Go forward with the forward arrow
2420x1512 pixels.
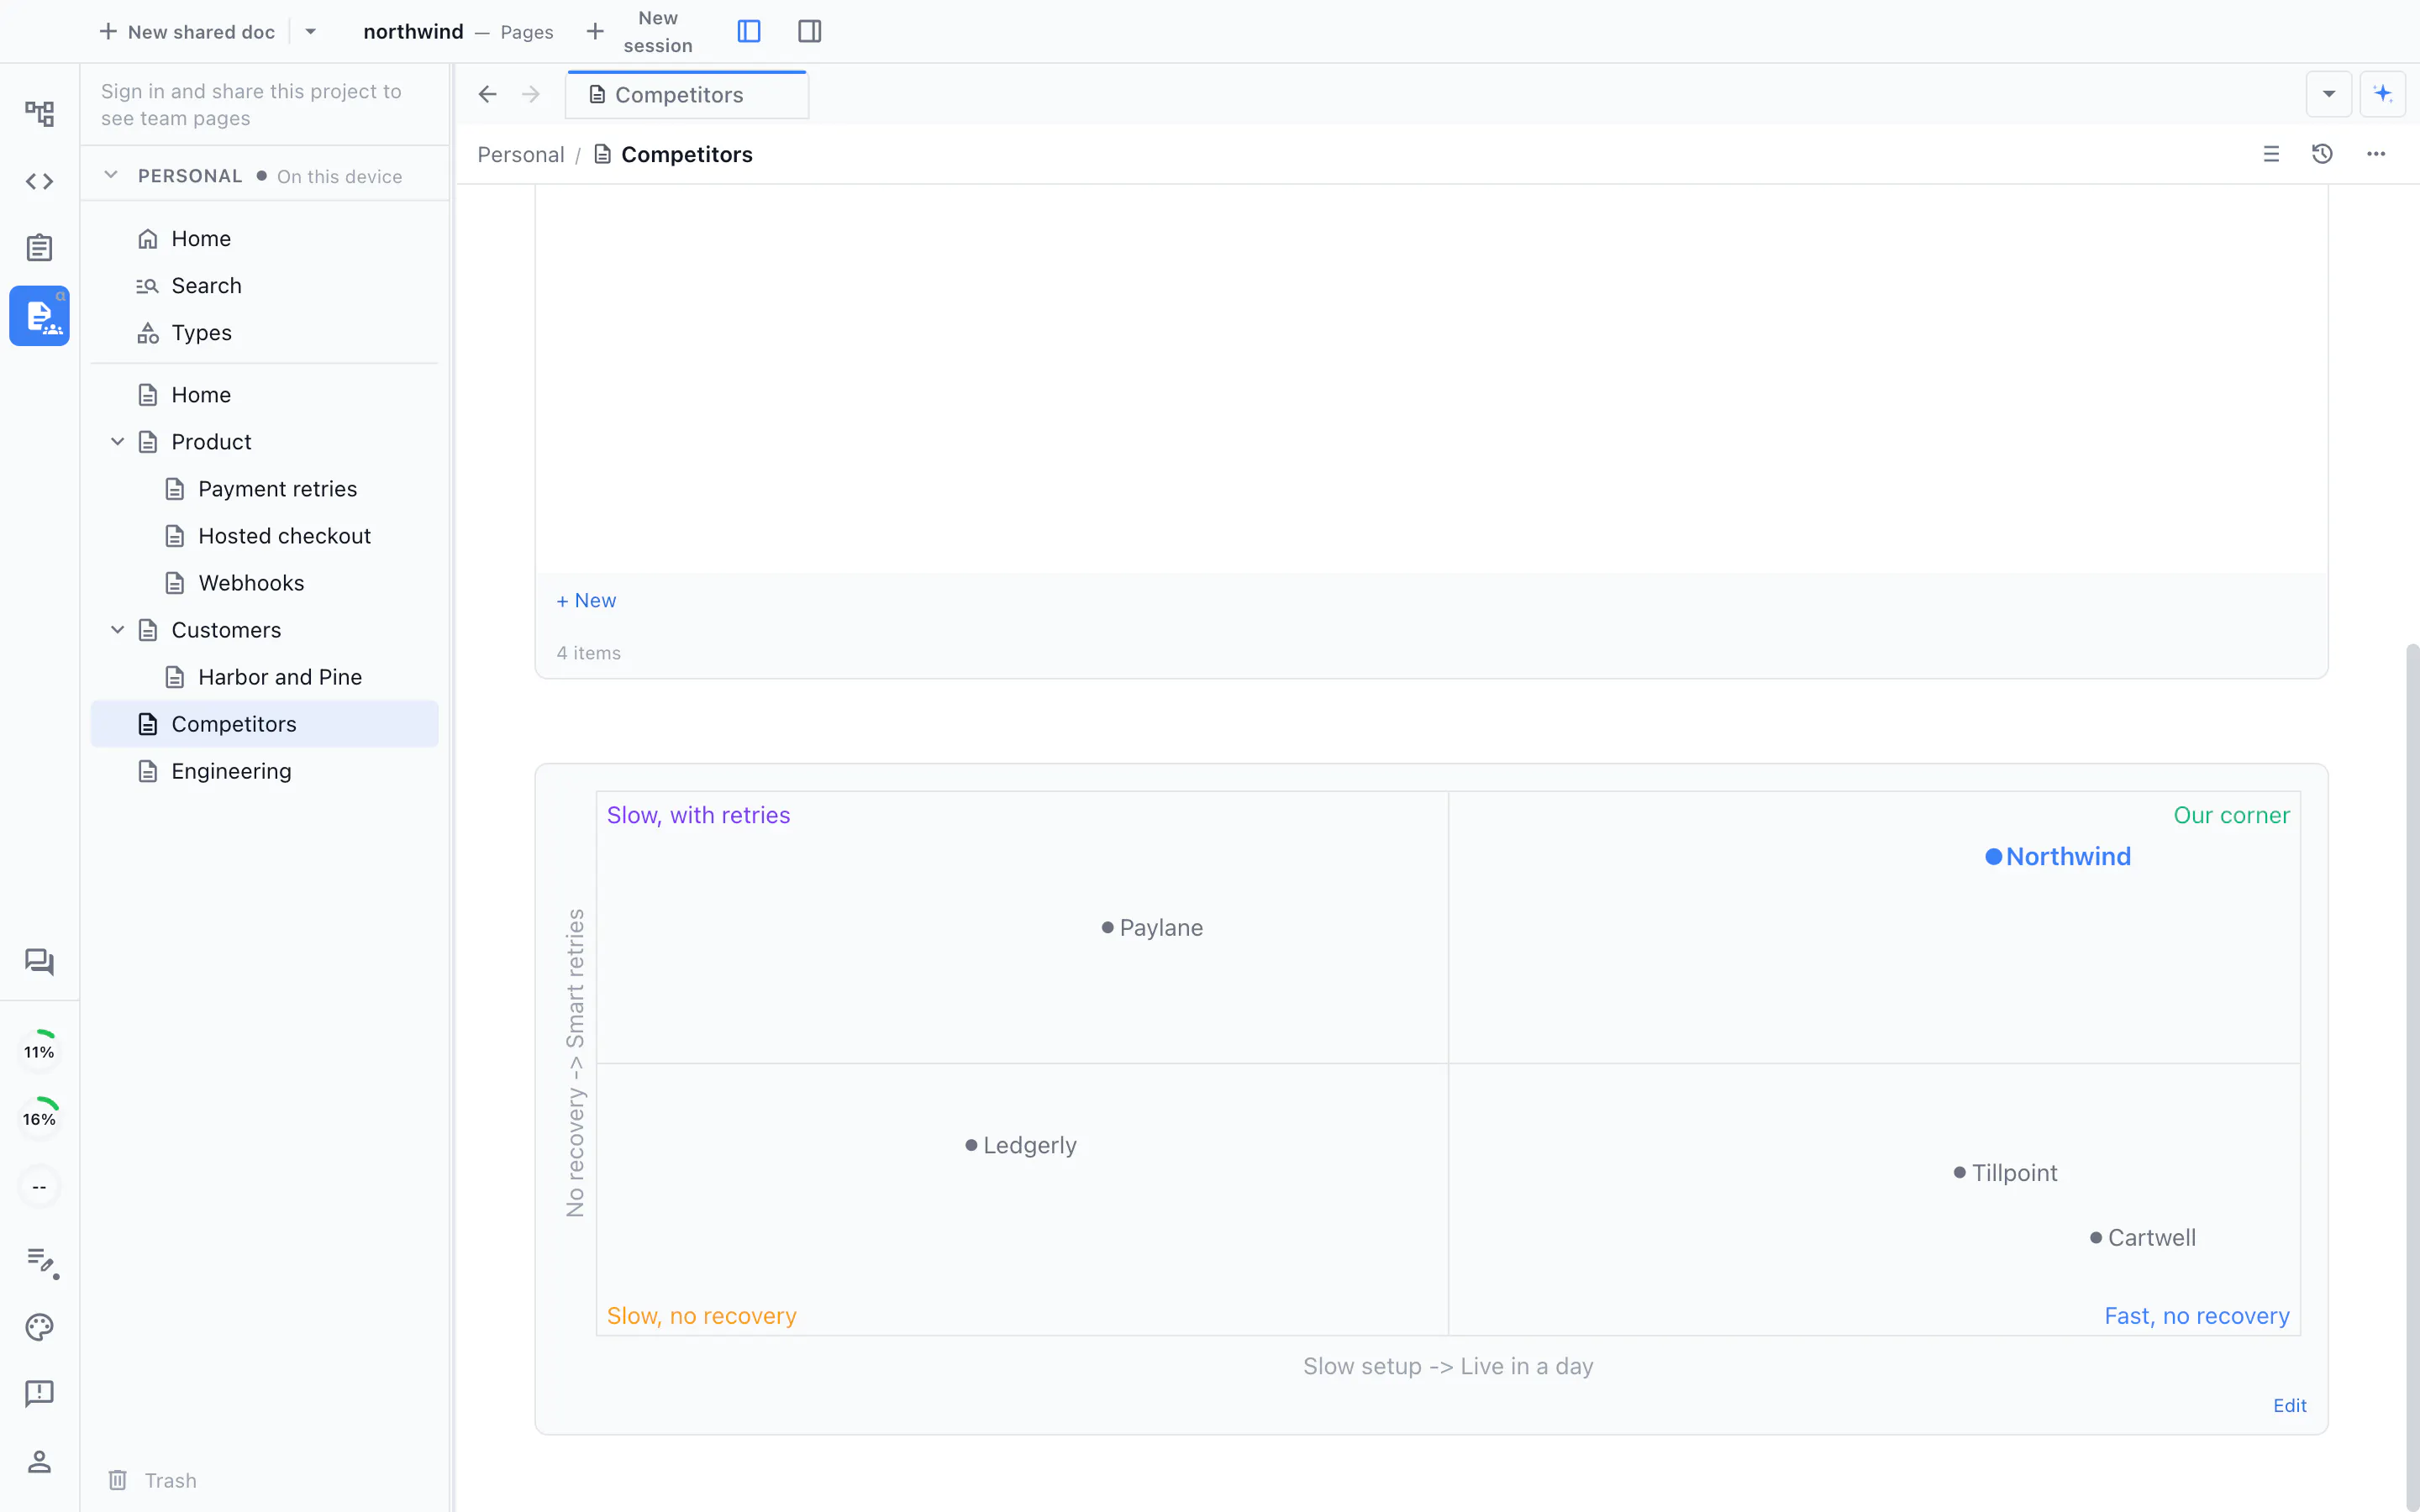531,94
